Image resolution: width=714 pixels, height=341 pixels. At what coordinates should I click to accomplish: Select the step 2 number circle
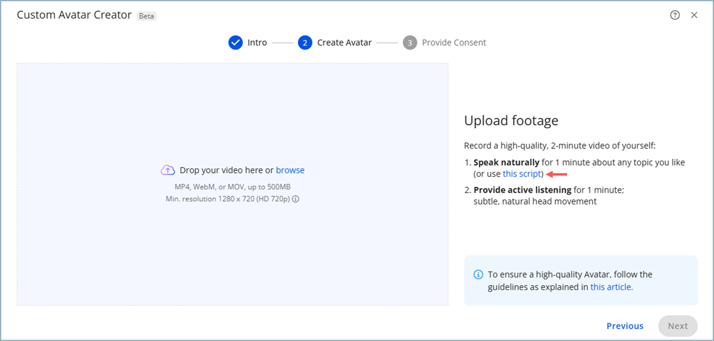(x=305, y=43)
